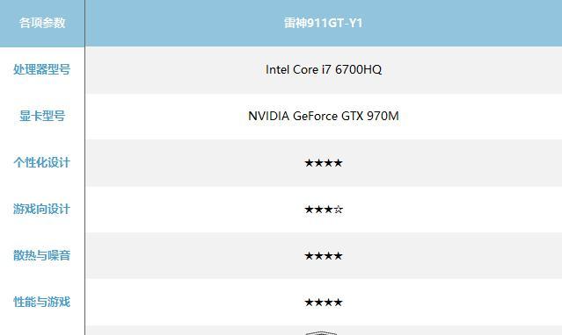Click the 性能与游戏 row label

pos(42,302)
